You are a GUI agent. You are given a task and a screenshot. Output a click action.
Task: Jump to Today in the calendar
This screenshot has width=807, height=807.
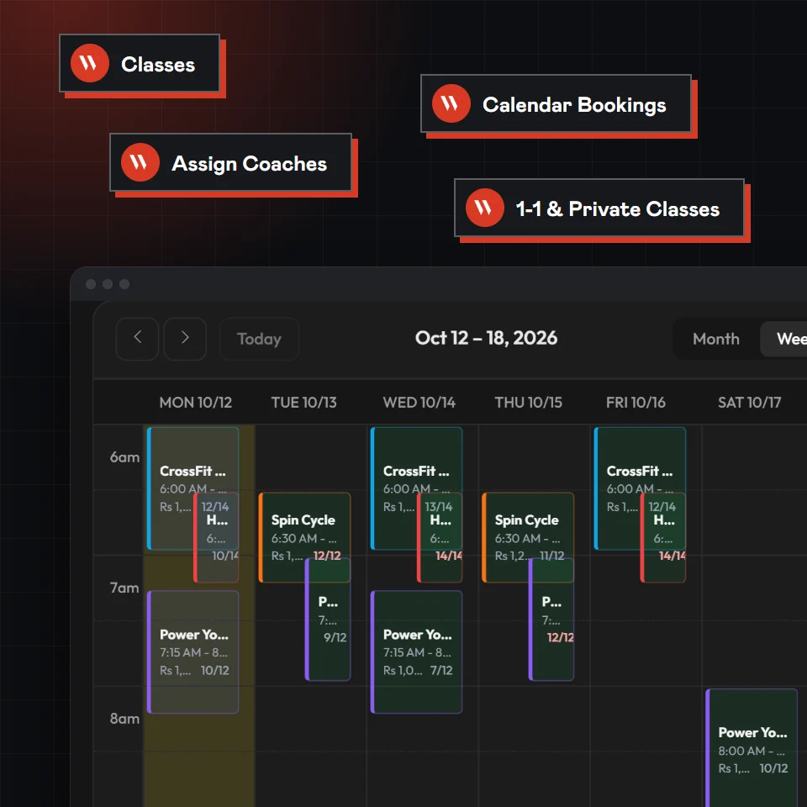pos(259,339)
